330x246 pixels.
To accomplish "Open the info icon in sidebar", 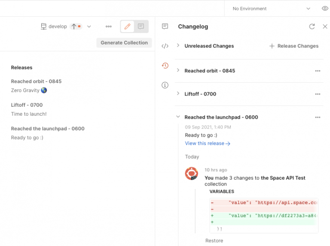I will (165, 85).
